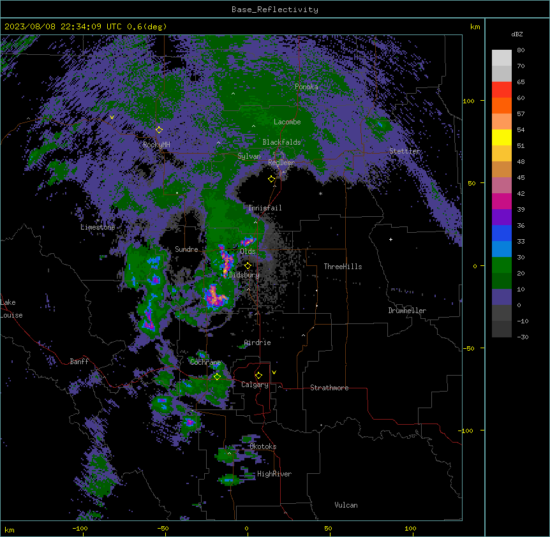Click the intense storm cell southwest of Didsbury

click(216, 297)
